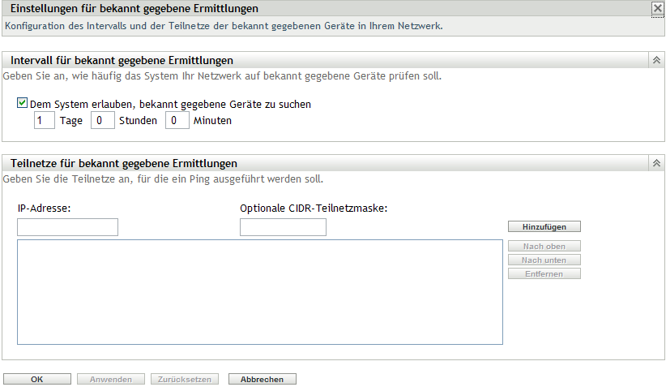Image resolution: width=666 pixels, height=387 pixels.
Task: Toggle 'Dem System erlauben' checkbox
Action: (23, 104)
